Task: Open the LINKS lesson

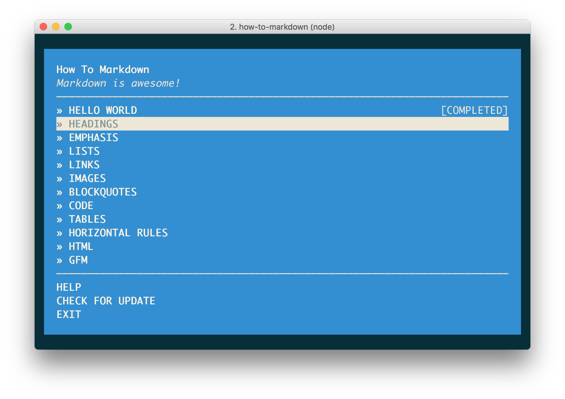Action: pos(84,165)
